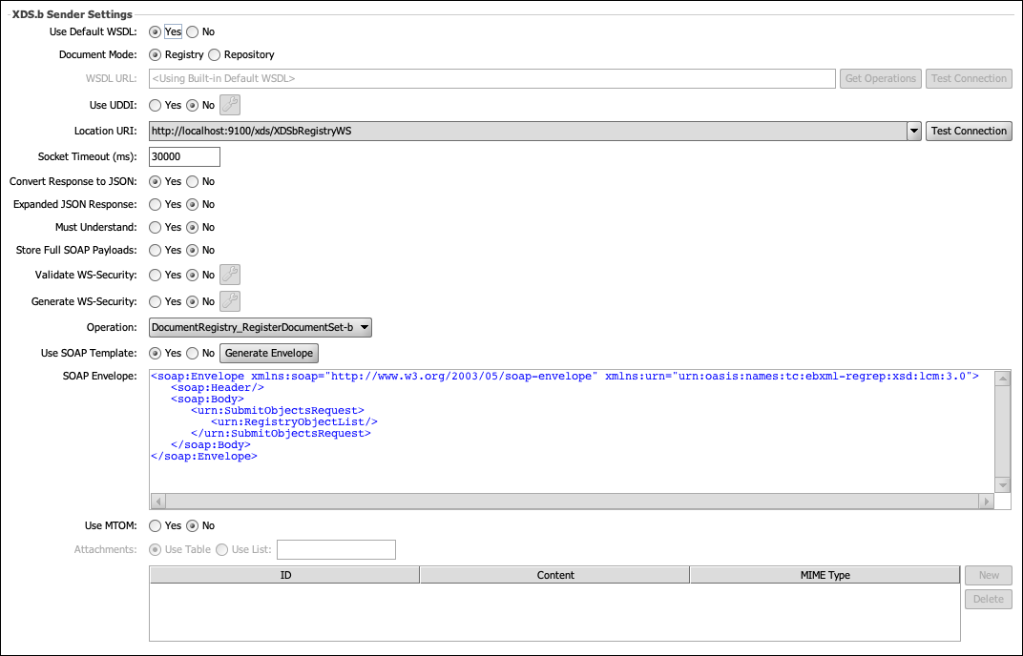
Task: Click the SOAP Envelope horizontal scrollbar track
Action: click(572, 502)
